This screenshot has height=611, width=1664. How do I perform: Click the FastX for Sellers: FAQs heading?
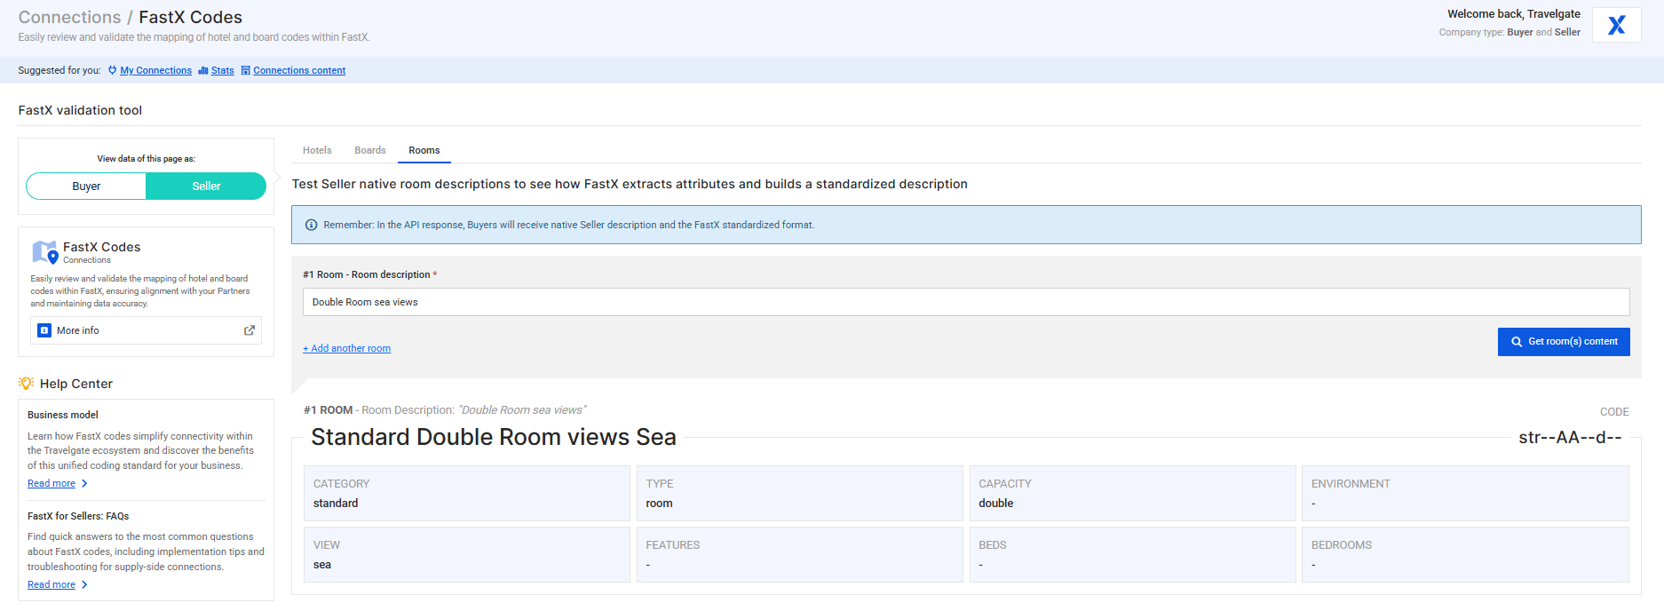78,516
